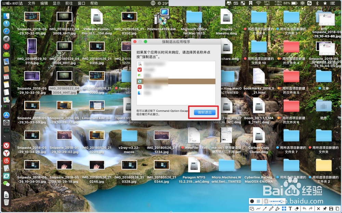
Task: Select the text T tool
Action: pyautogui.click(x=290, y=209)
